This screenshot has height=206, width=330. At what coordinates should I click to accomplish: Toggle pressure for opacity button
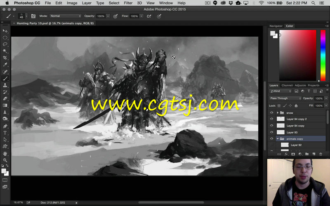115,16
